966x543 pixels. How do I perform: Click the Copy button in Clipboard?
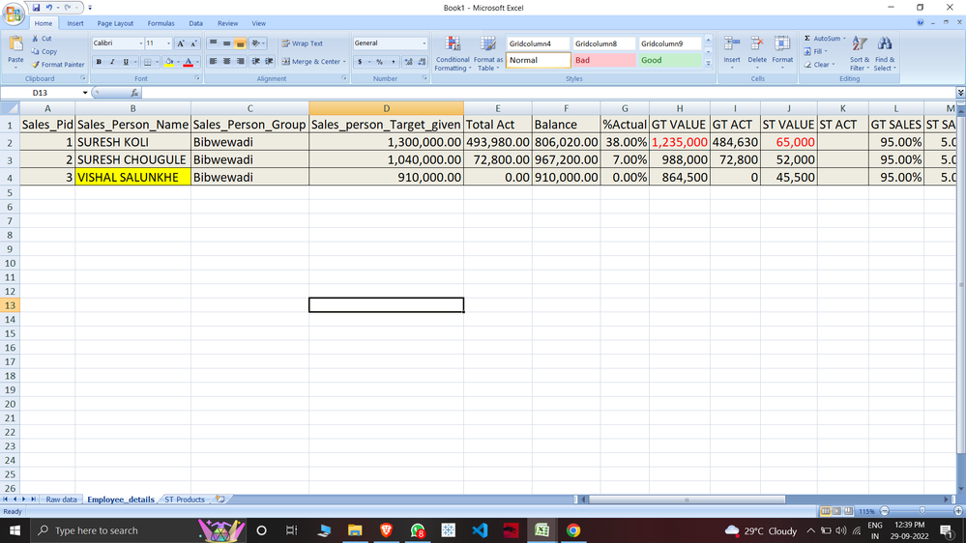[44, 52]
